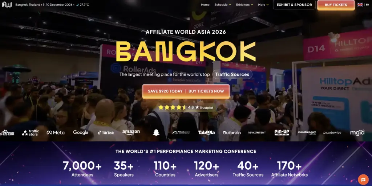
Task: Switch language using EN selector
Action: (367, 5)
